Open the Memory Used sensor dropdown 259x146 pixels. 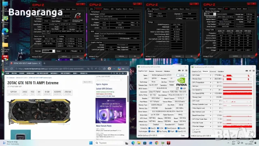pos(210,97)
